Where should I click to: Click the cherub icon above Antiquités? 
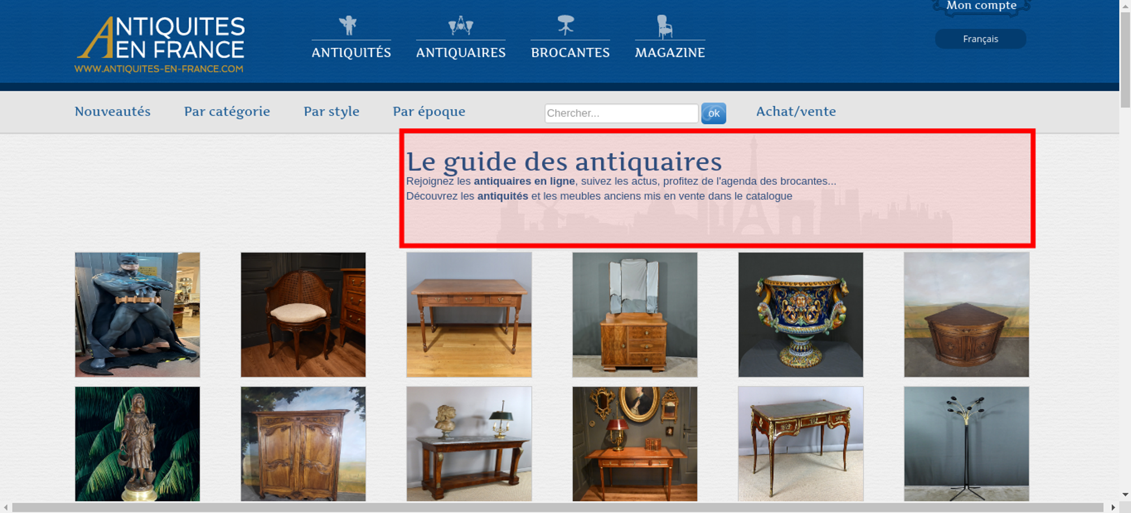pos(348,25)
